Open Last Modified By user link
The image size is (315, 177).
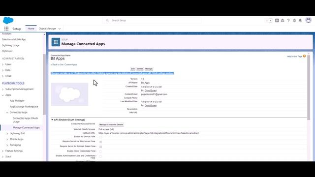(x=151, y=105)
